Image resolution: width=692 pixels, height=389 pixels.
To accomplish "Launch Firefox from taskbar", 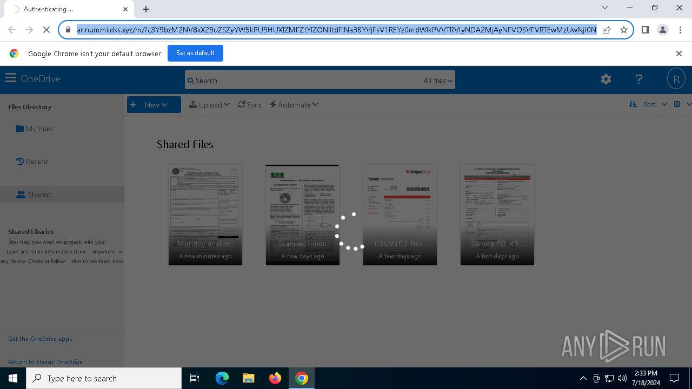I will point(275,378).
